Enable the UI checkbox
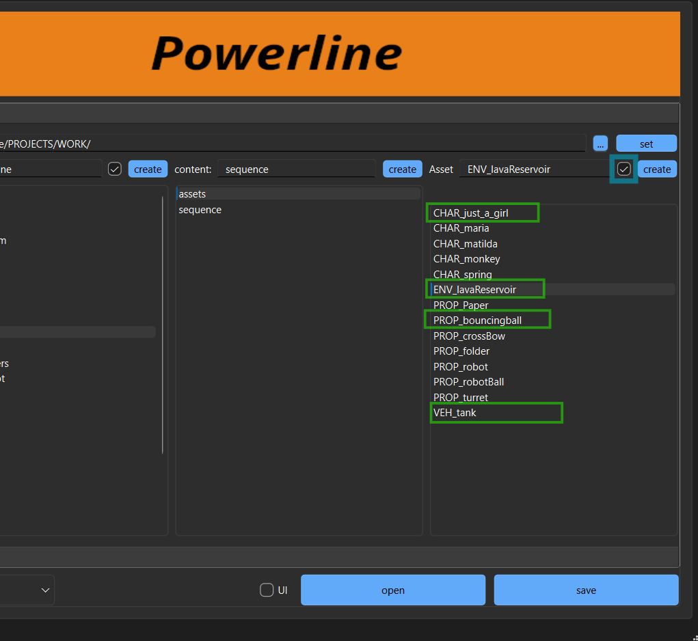Screen dimensions: 698x641 point(267,590)
